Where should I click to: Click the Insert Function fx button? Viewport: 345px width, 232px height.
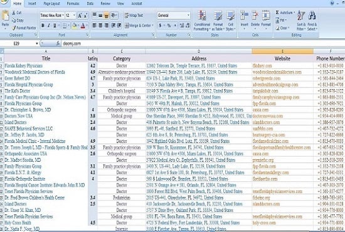(58, 43)
